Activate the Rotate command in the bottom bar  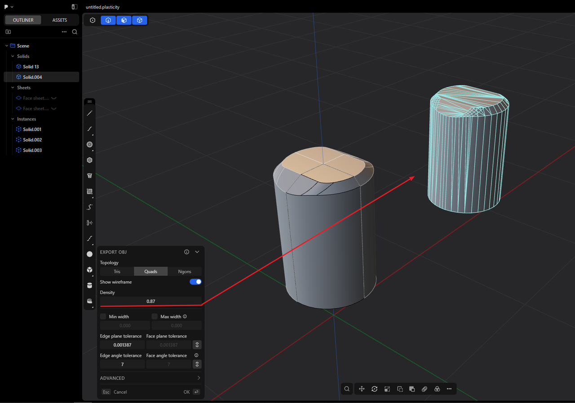point(374,389)
